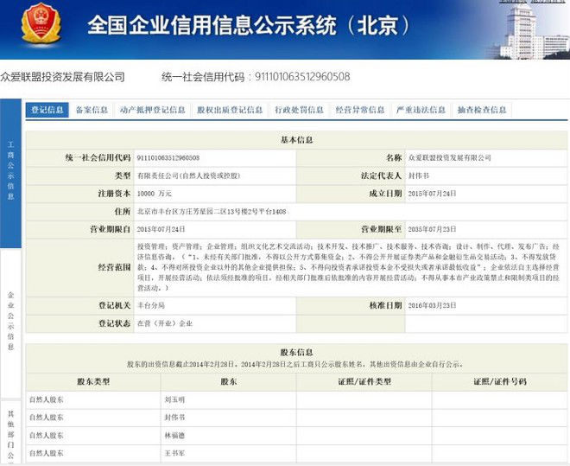The height and width of the screenshot is (466, 570).
Task: Click the credit code 911101063512960508 at top
Action: pyautogui.click(x=301, y=77)
